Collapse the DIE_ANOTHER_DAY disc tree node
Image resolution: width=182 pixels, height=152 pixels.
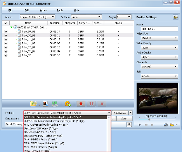tap(11, 27)
